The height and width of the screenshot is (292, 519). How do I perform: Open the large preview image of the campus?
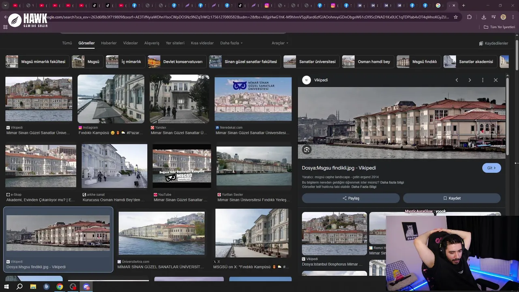(402, 123)
